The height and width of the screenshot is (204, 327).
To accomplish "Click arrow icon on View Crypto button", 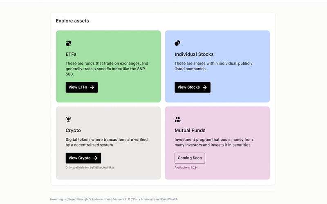I will click(x=96, y=158).
